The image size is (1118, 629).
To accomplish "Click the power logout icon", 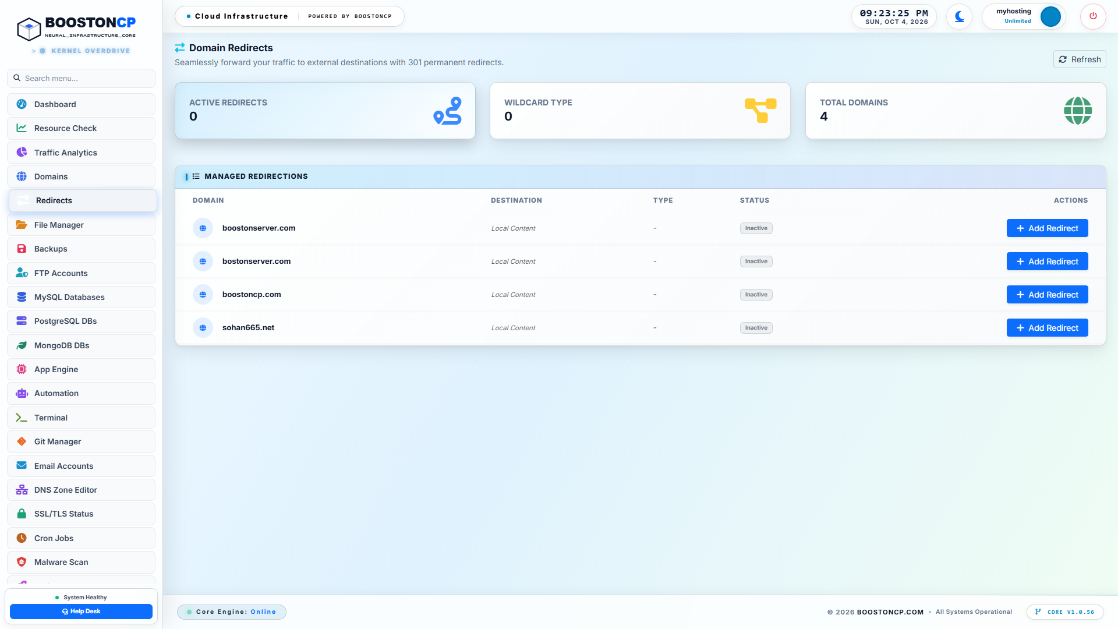I will point(1093,16).
